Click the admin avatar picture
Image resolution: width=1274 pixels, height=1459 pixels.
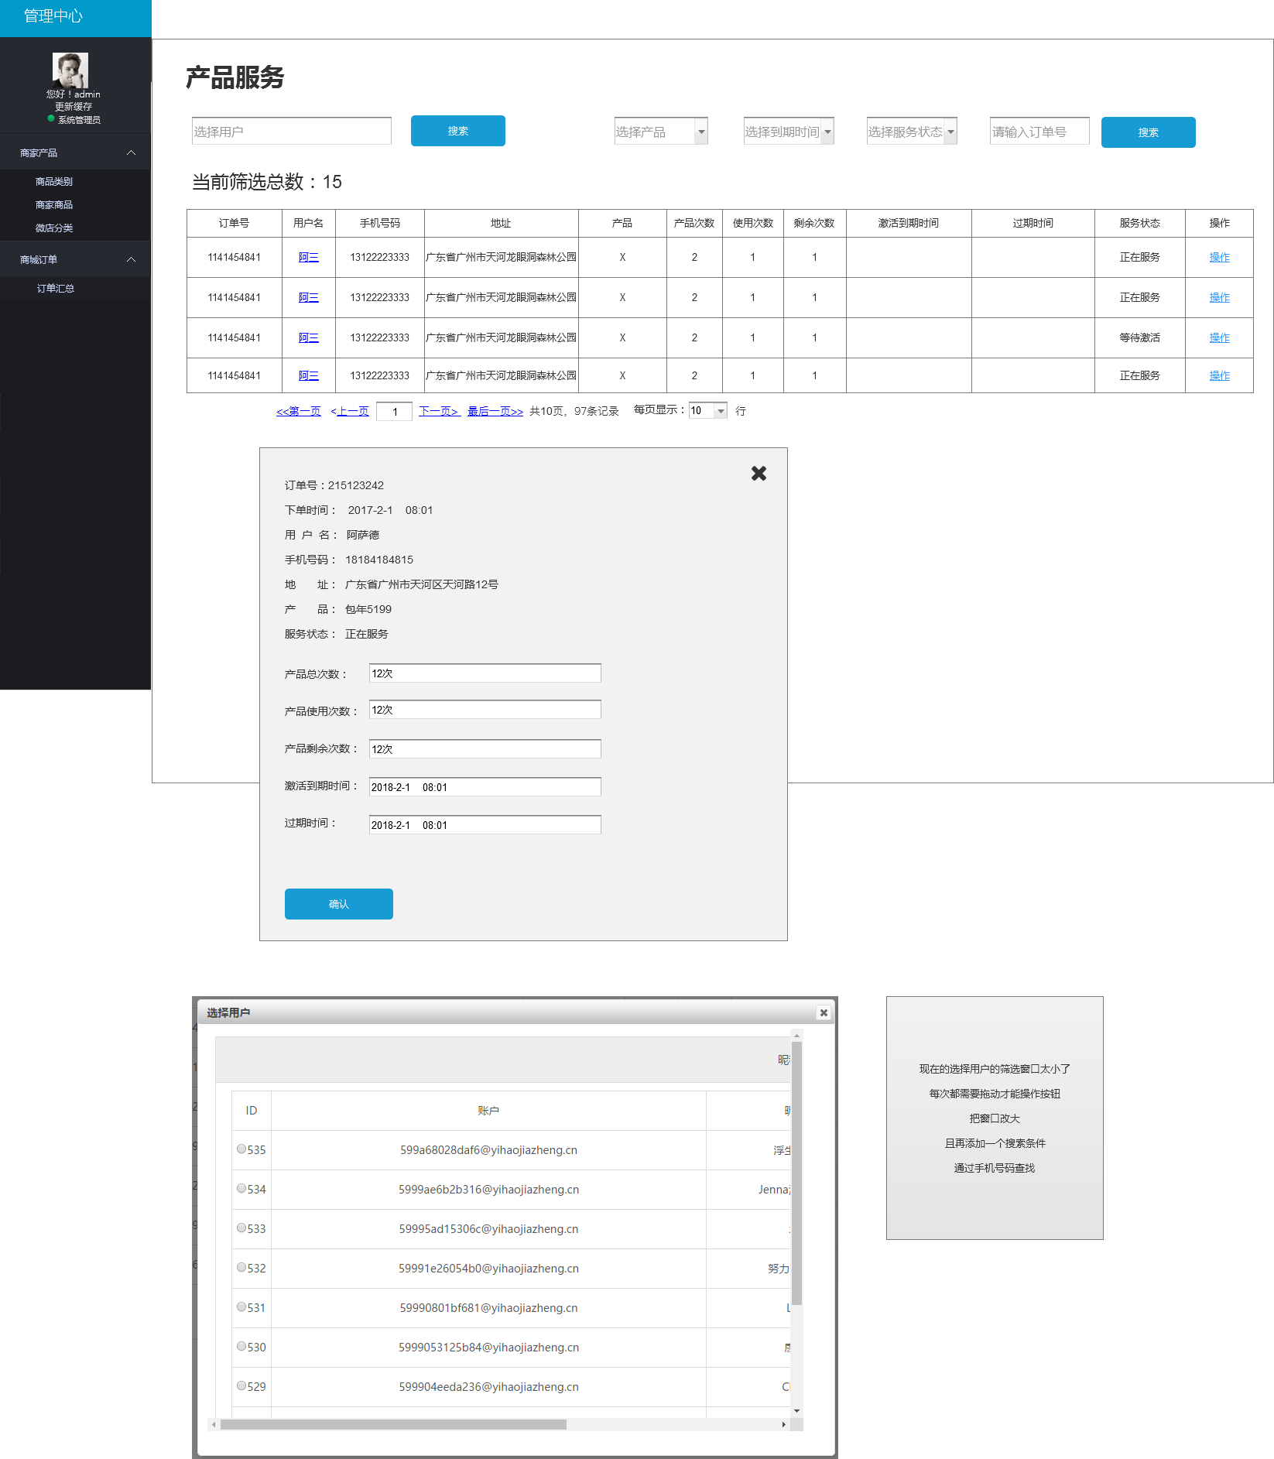click(x=70, y=70)
